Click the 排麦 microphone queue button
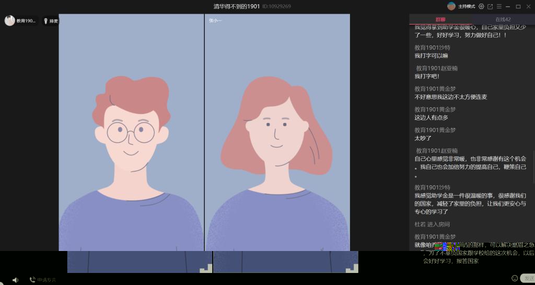Screen dimensions: 535x285 [x=51, y=21]
